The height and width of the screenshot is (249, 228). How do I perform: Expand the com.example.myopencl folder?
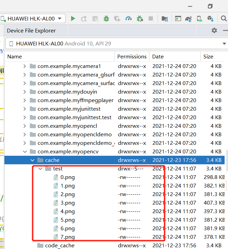pos(25,126)
